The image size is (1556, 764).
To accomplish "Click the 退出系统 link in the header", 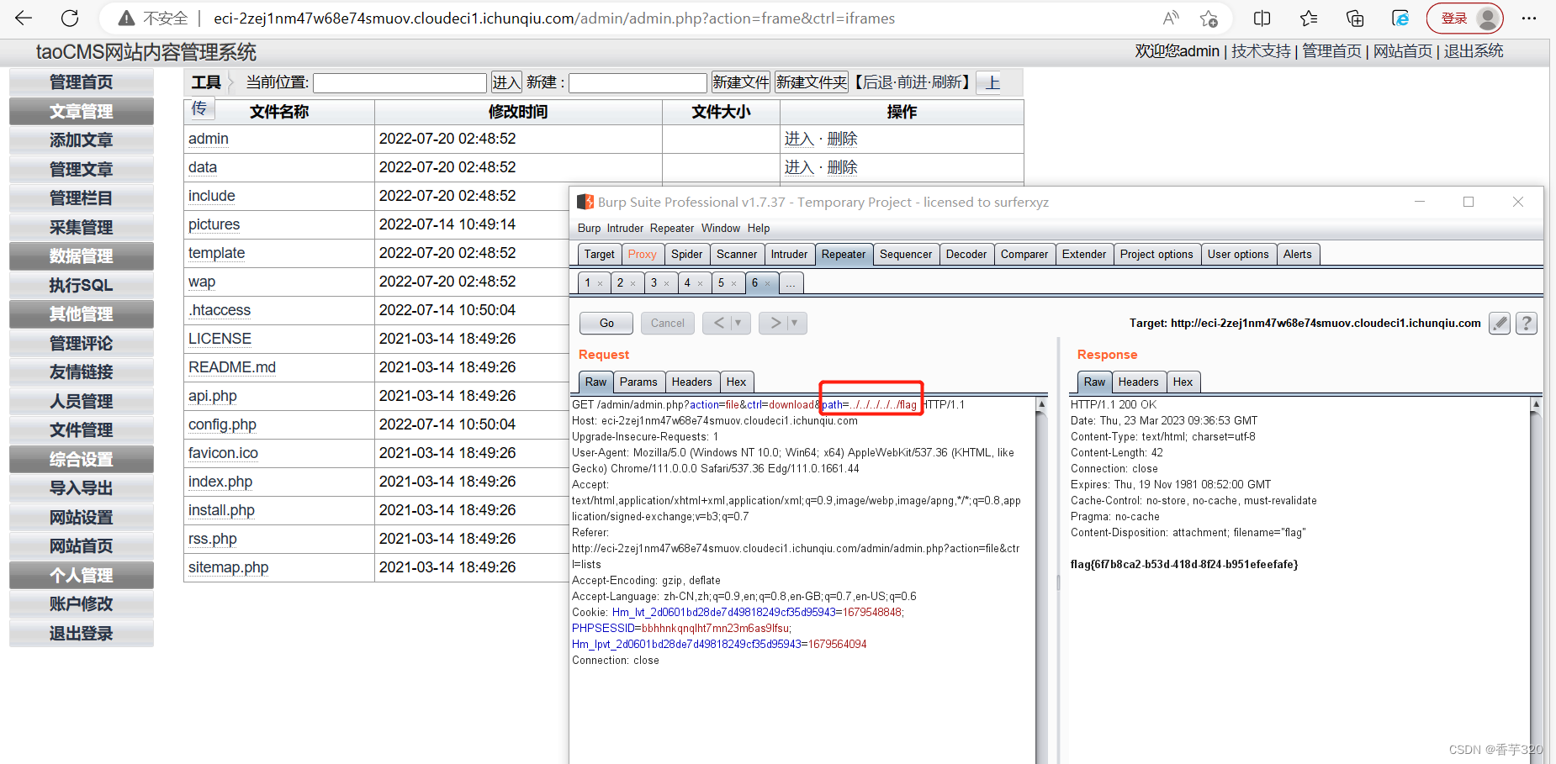I will click(1474, 51).
